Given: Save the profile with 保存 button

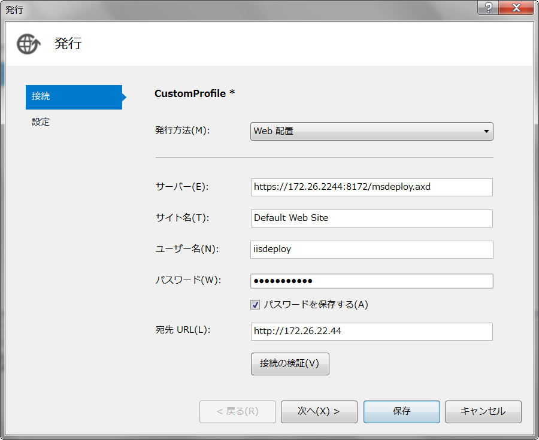Looking at the screenshot, I should [x=401, y=411].
